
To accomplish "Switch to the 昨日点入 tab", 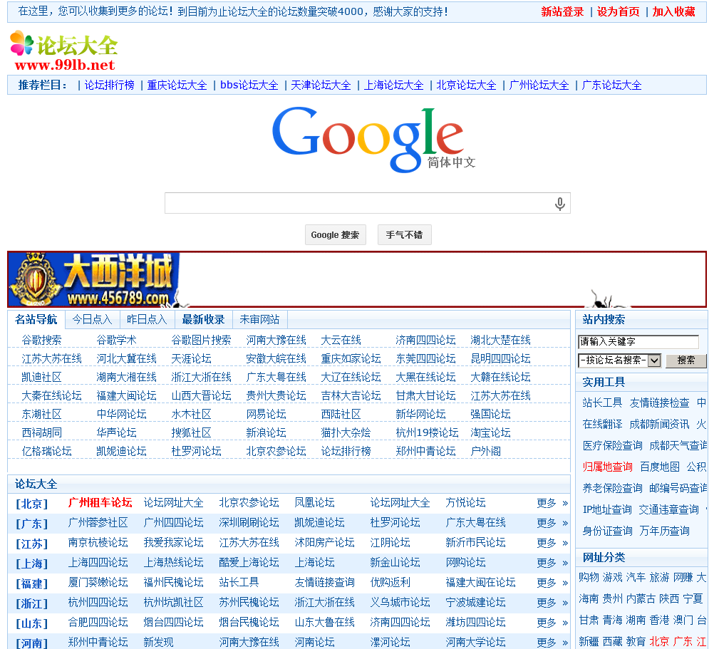I will coord(147,319).
